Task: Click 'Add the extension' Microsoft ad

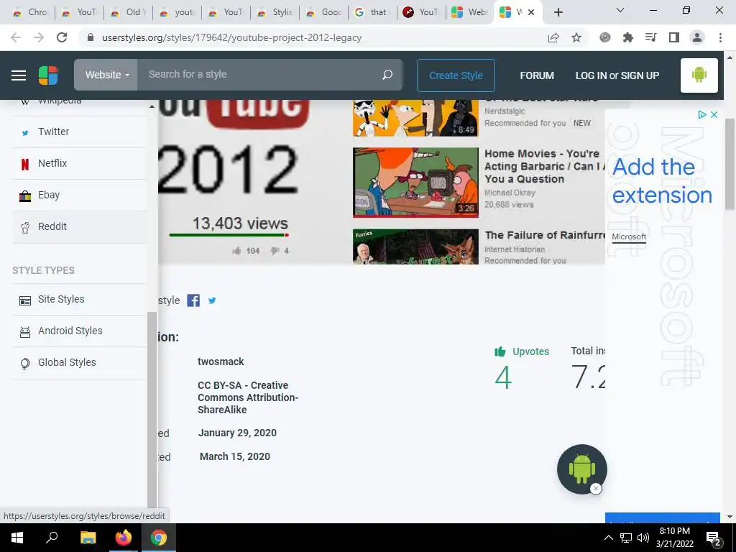Action: tap(662, 180)
